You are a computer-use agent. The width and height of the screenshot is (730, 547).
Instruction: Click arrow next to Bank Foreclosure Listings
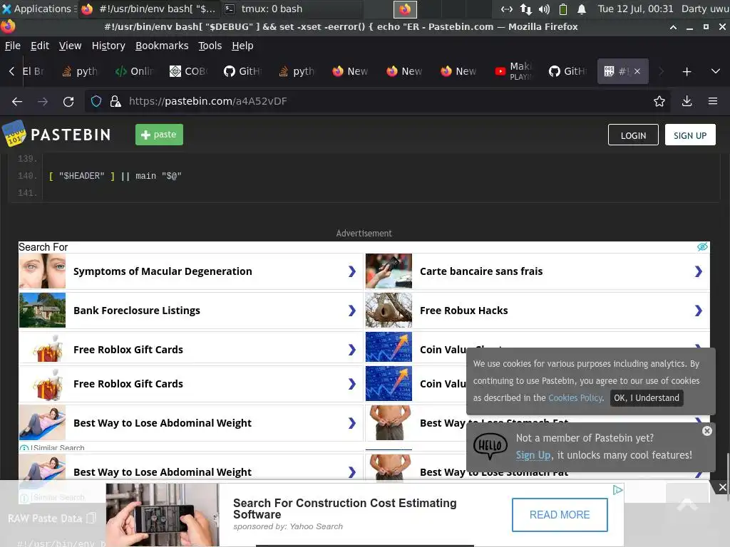352,311
